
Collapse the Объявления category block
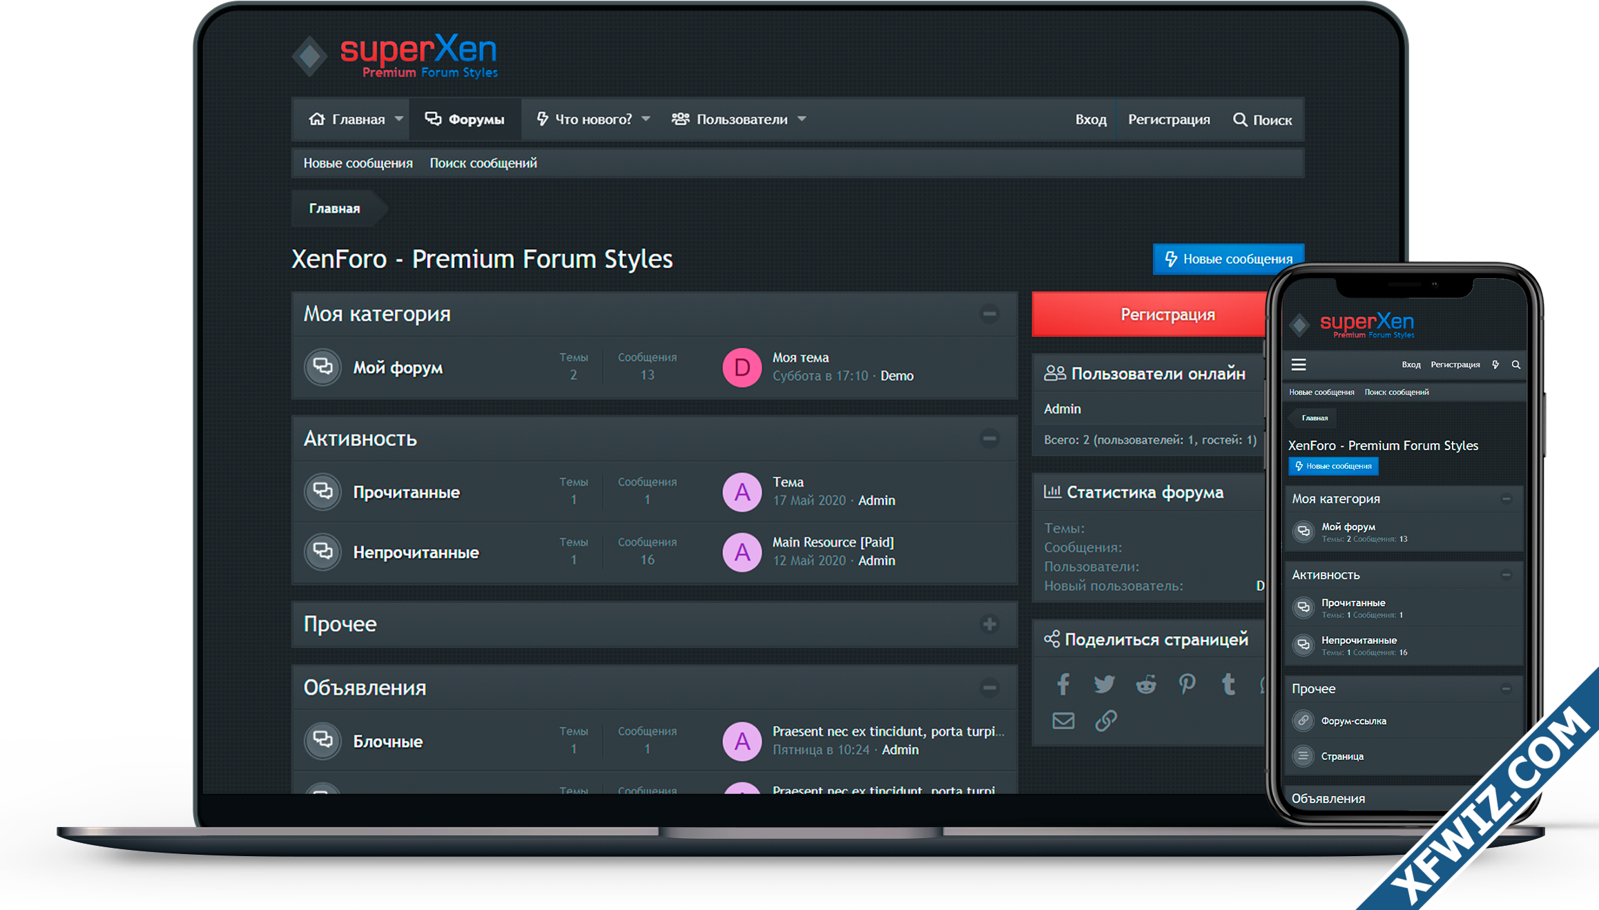989,688
